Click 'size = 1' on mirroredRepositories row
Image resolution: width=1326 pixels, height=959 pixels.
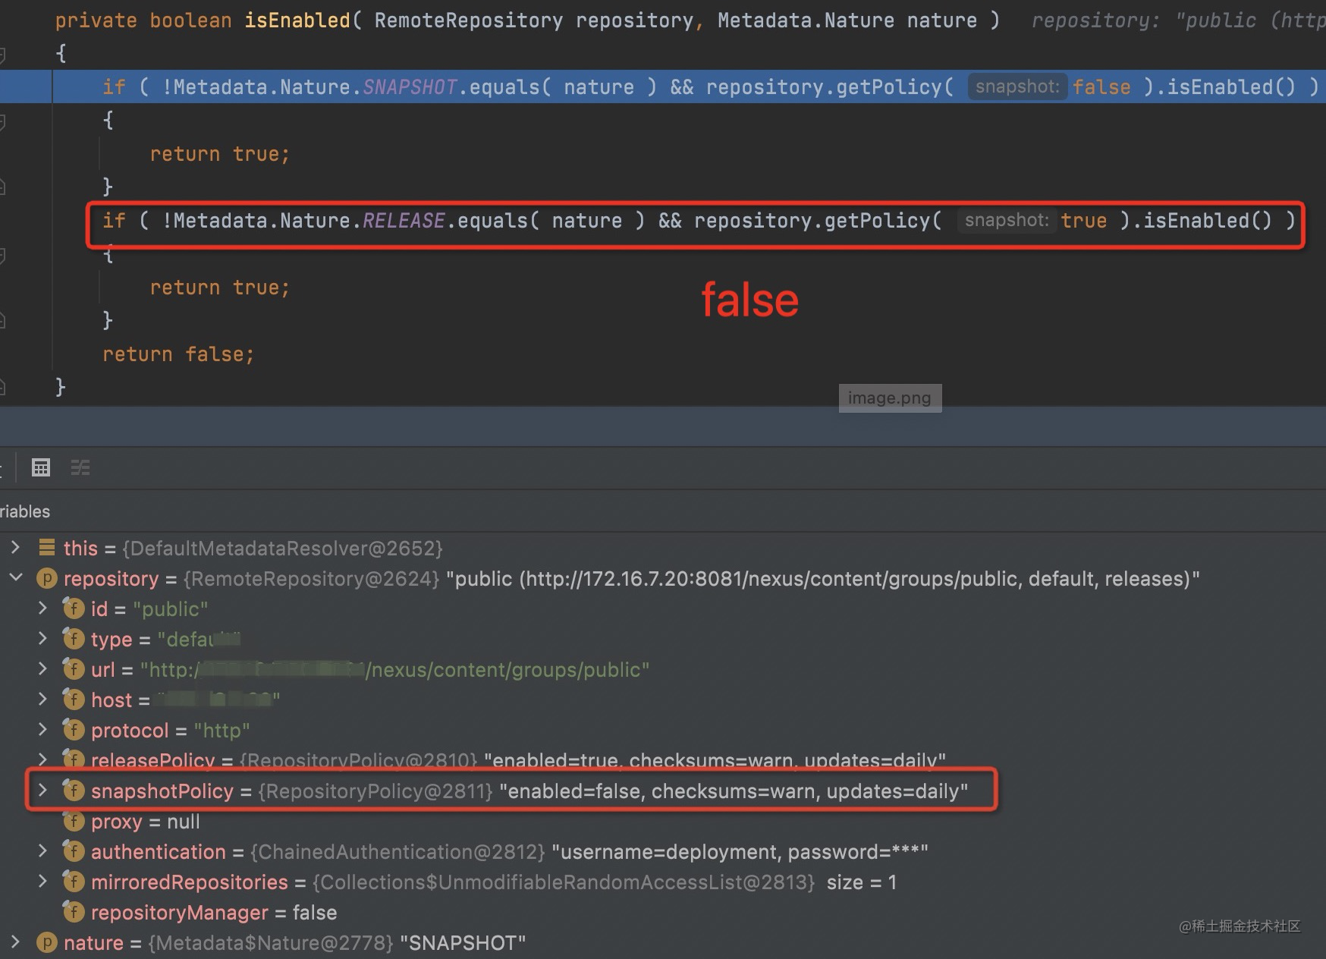click(862, 882)
